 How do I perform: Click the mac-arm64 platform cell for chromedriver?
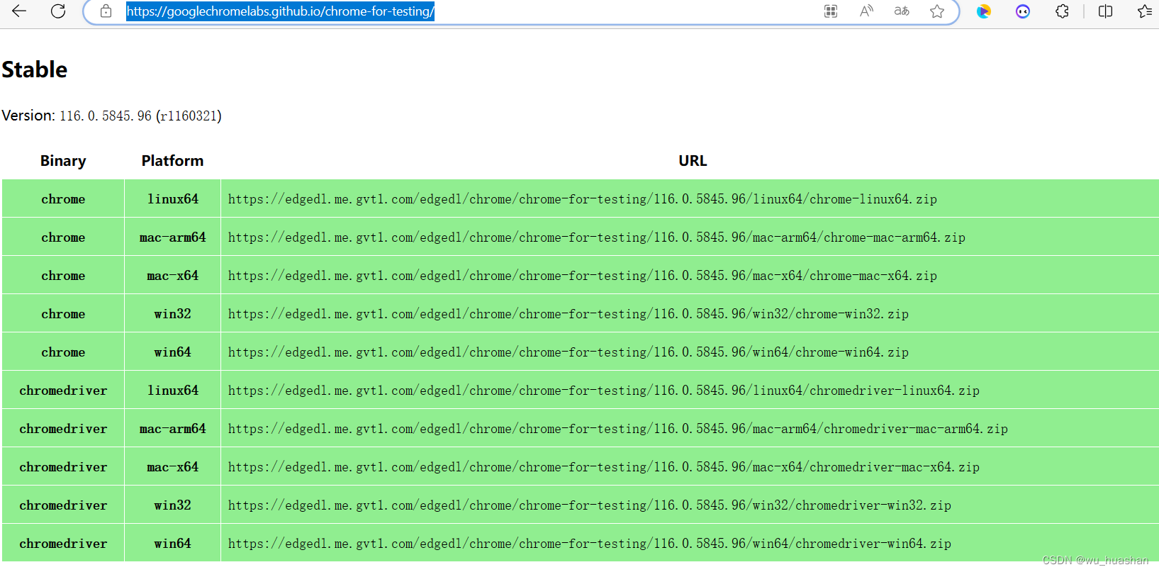point(173,429)
